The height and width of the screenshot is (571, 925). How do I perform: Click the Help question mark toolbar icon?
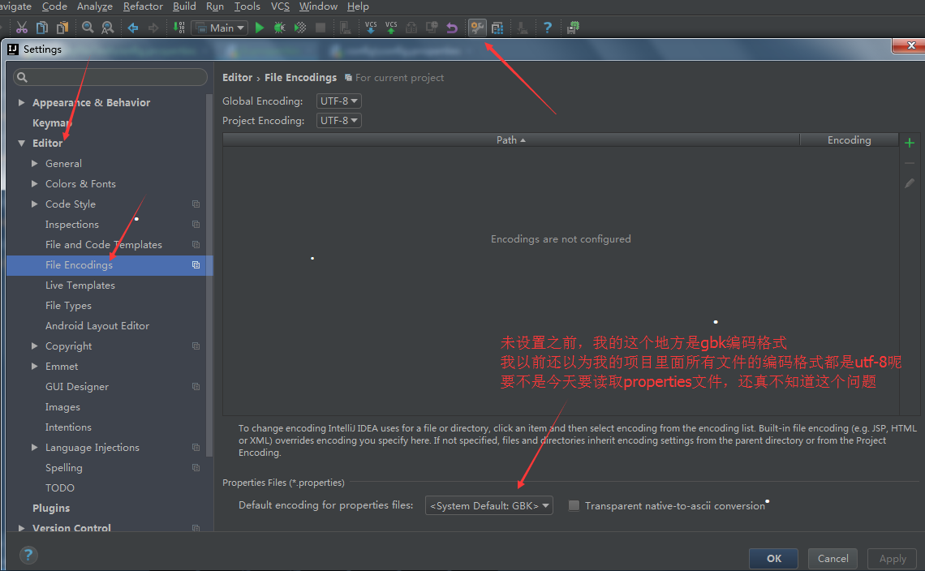tap(548, 28)
